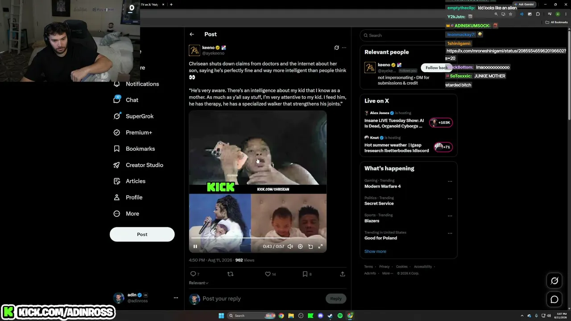Open the Notifications page in sidebar
Screen dimensions: 571x321
137,84
